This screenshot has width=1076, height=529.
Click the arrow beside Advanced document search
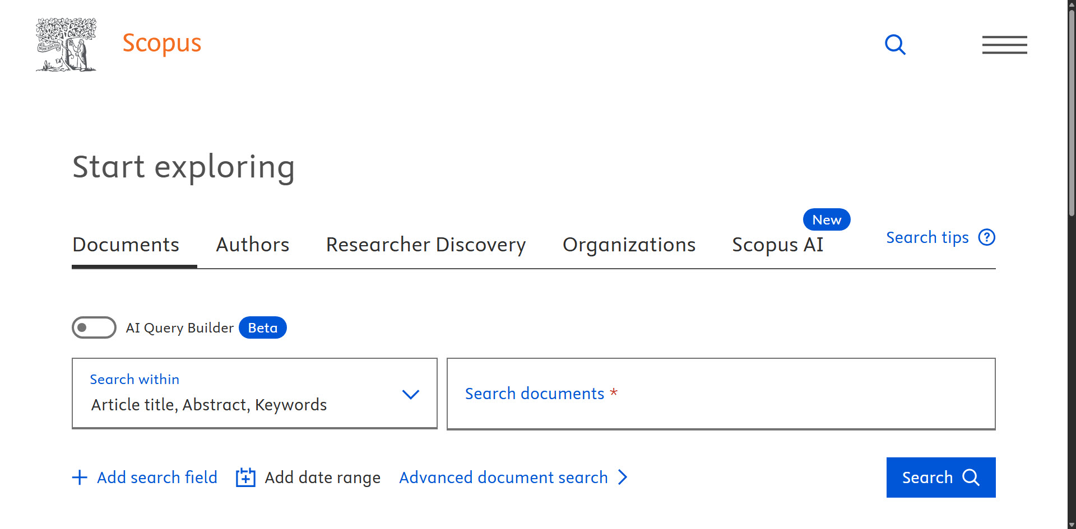click(623, 477)
